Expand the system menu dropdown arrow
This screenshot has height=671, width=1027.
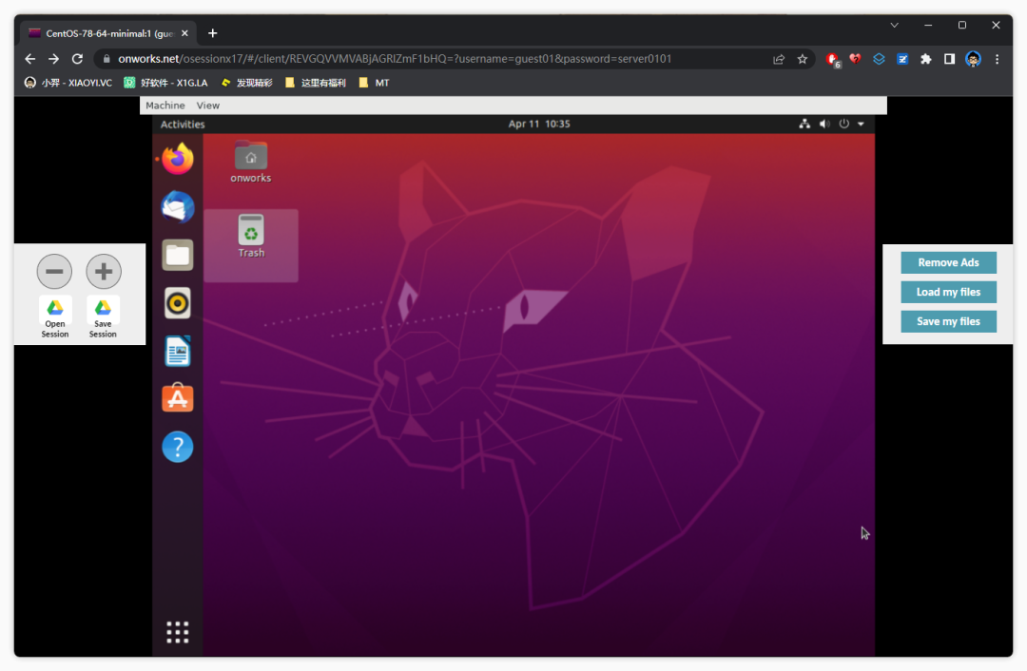coord(861,125)
